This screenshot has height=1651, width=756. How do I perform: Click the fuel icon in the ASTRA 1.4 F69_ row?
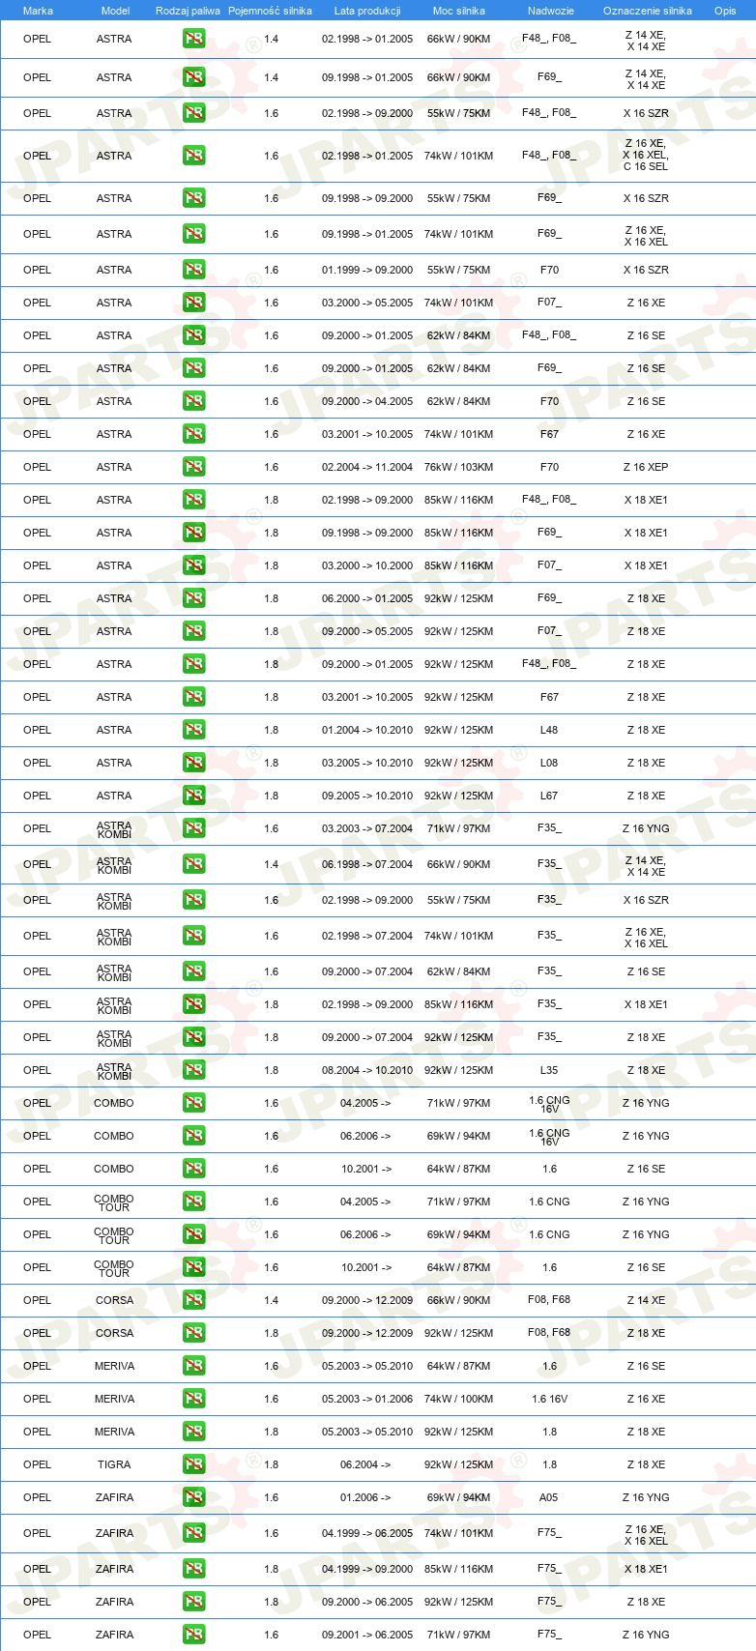(193, 78)
